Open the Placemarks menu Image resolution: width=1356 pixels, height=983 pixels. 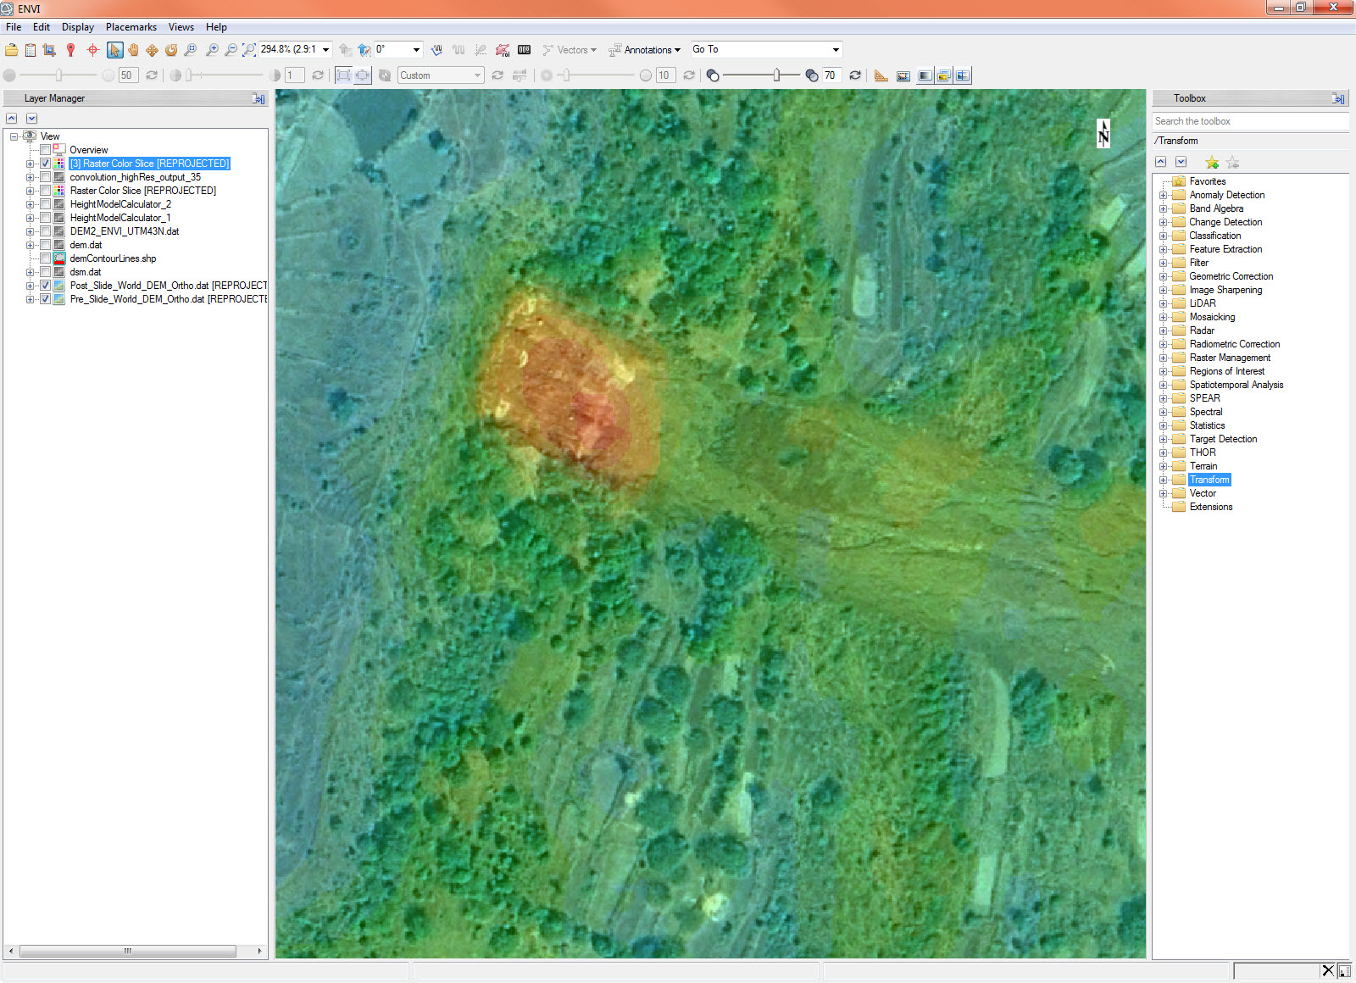pos(131,27)
